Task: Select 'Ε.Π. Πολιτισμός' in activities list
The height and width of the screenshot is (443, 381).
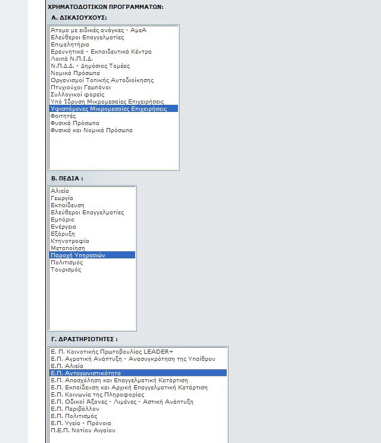Action: pos(138,416)
